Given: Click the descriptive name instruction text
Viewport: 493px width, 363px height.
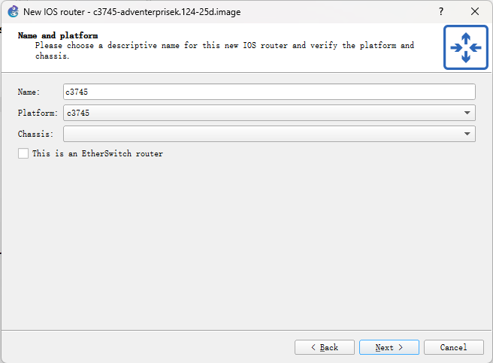Looking at the screenshot, I should tap(224, 46).
